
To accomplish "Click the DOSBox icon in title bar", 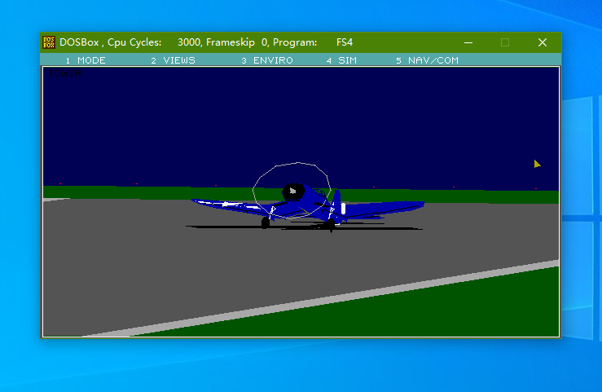I will (49, 42).
